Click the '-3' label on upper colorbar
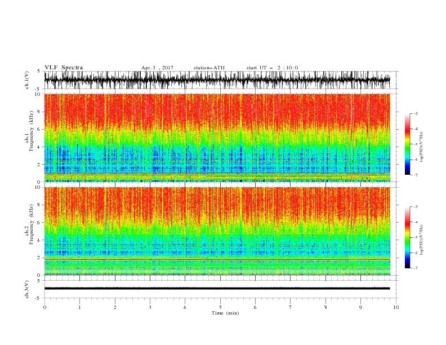 415,113
